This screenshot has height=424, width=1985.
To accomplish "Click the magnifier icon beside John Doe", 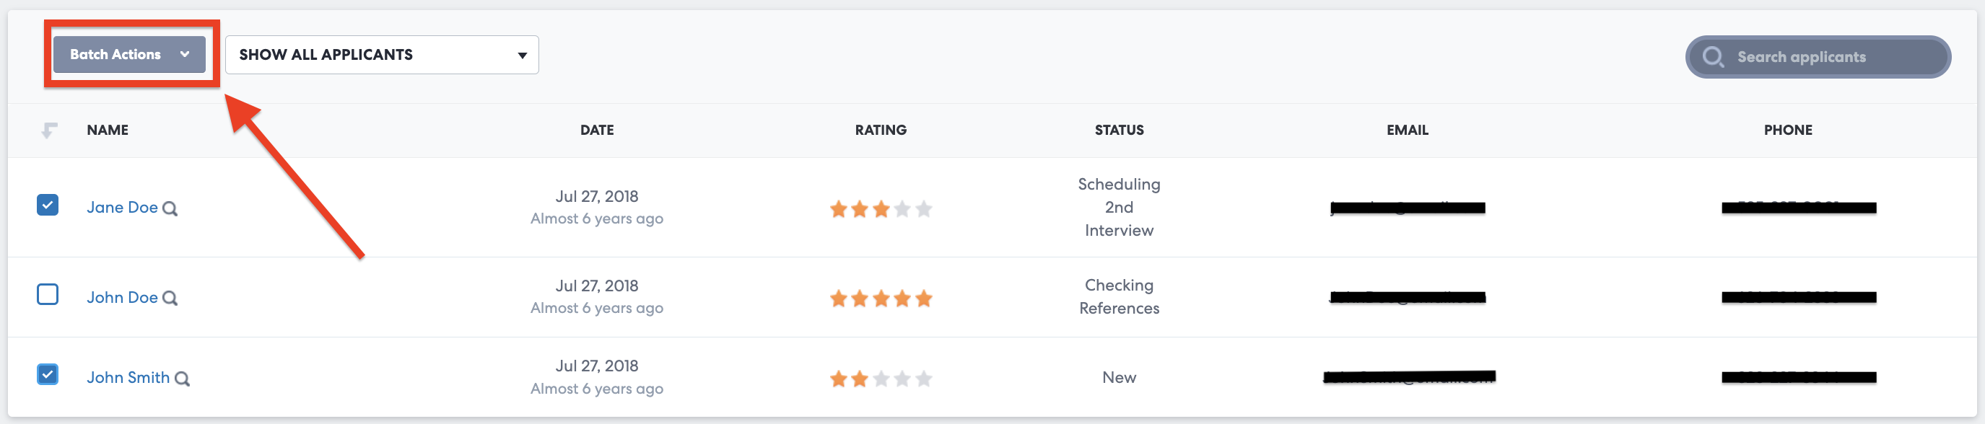I will 170,299.
